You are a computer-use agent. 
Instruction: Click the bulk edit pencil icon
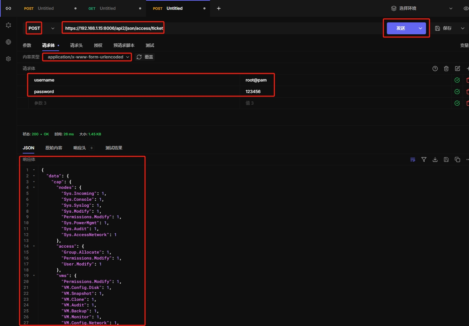[457, 69]
